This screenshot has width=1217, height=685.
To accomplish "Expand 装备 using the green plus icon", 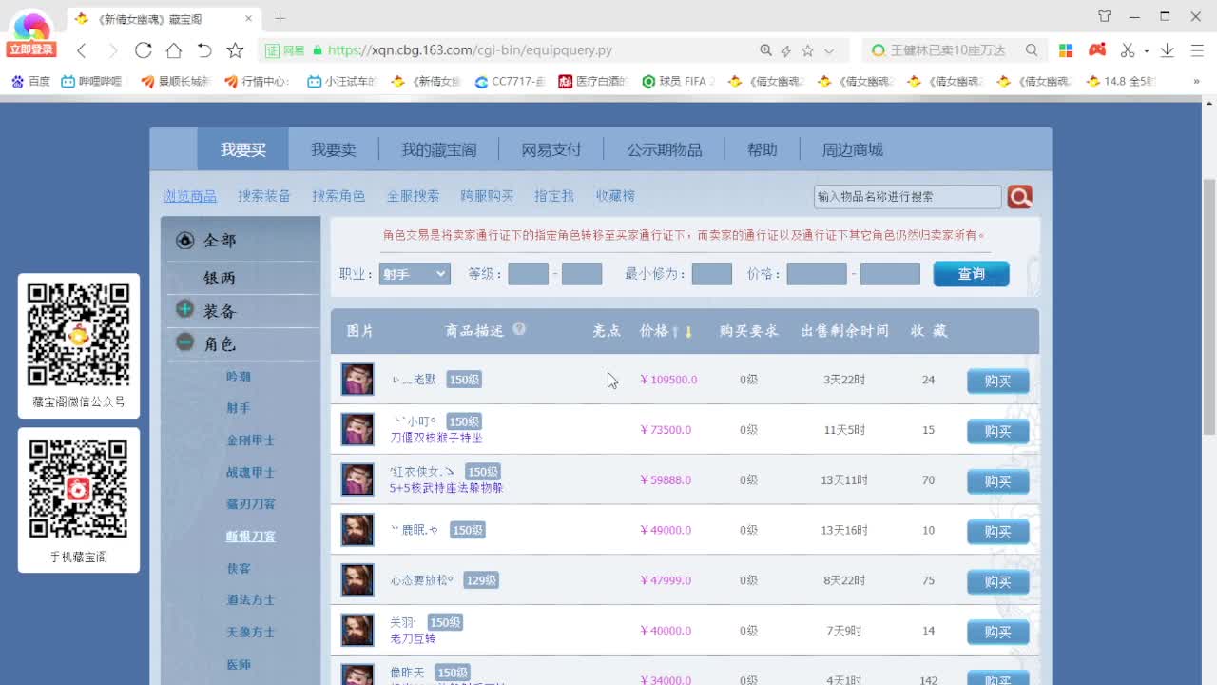I will point(184,308).
